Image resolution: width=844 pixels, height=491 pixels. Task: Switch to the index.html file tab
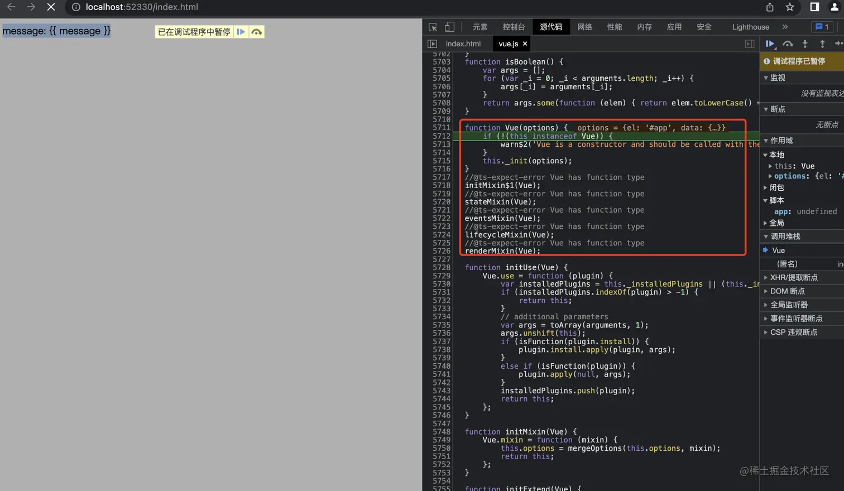coord(463,44)
